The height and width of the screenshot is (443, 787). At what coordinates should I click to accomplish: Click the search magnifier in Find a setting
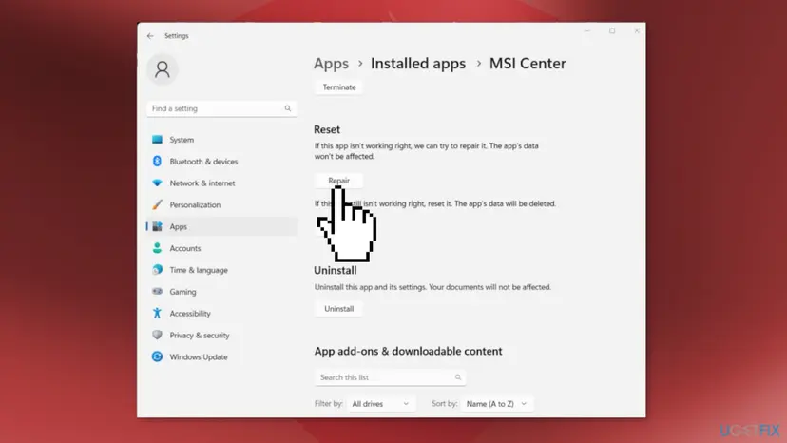pyautogui.click(x=288, y=108)
